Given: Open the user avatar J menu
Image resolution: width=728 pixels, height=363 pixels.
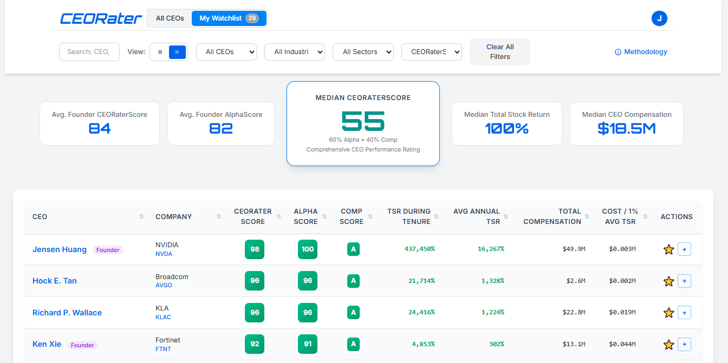Looking at the screenshot, I should (659, 18).
